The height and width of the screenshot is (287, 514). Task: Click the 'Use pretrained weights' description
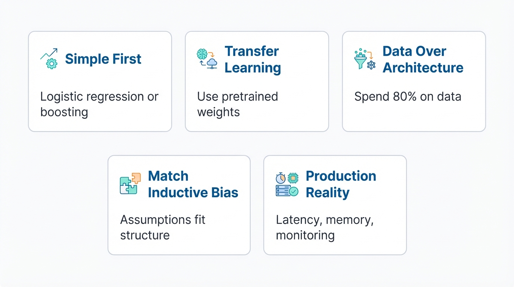(x=238, y=104)
